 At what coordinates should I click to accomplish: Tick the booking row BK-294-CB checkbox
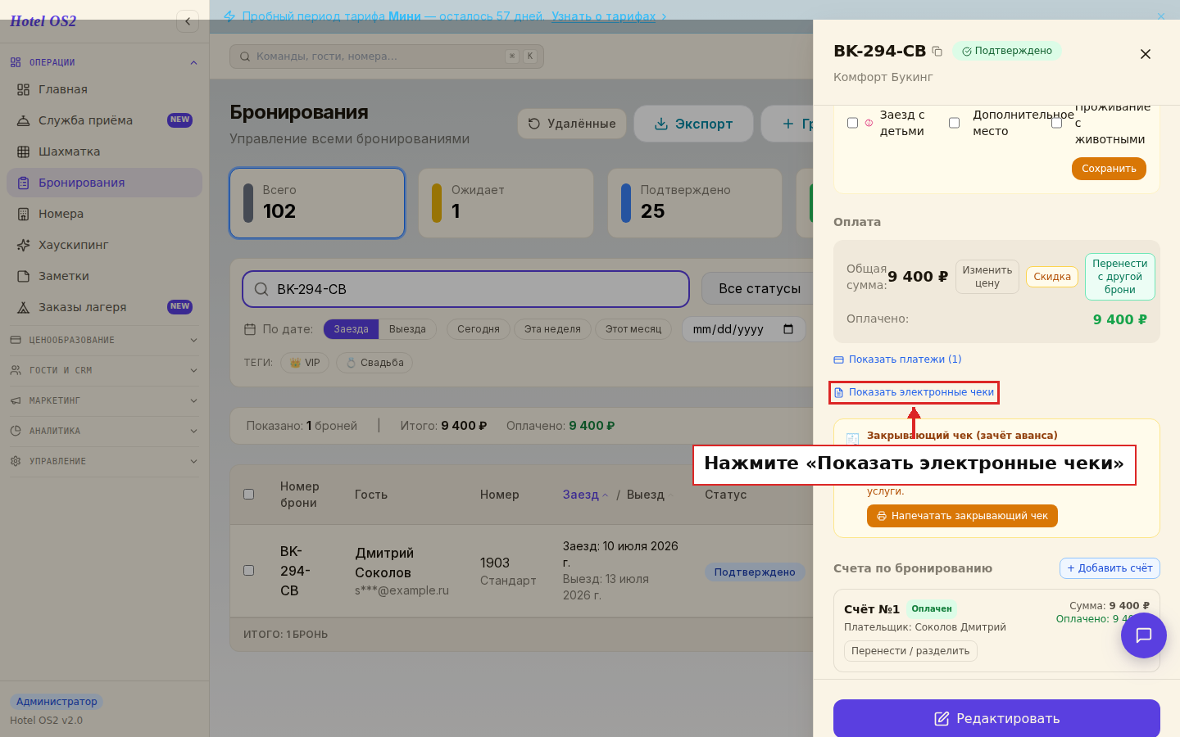click(x=248, y=571)
